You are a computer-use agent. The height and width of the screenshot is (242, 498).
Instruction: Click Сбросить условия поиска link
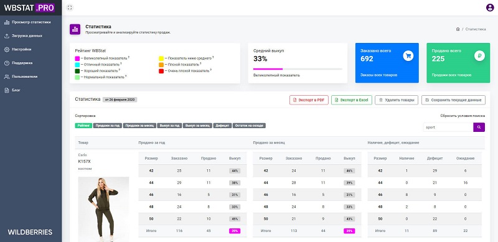463,116
